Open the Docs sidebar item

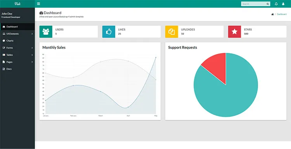[x=17, y=69]
